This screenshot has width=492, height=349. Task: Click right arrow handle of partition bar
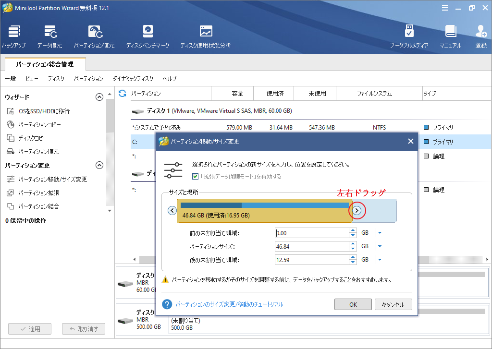click(357, 210)
